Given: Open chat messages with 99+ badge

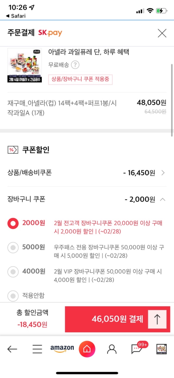Looking at the screenshot, I should 136,349.
